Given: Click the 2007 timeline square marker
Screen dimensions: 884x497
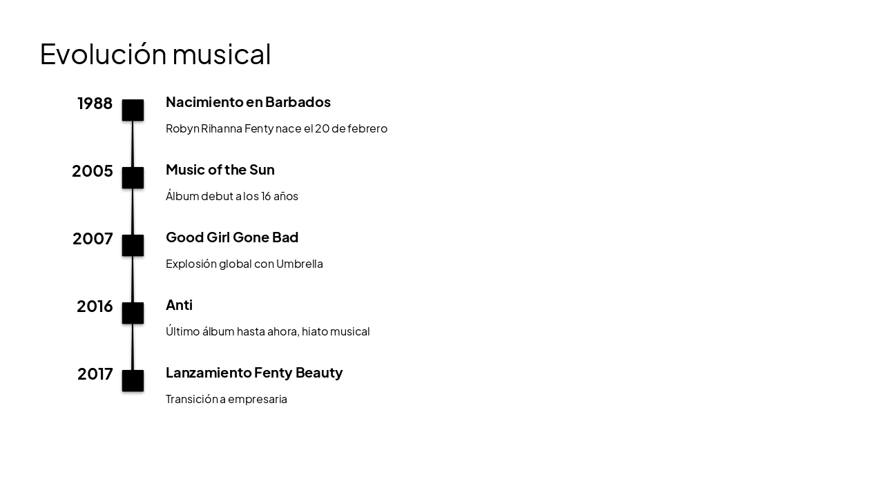Looking at the screenshot, I should pos(133,246).
